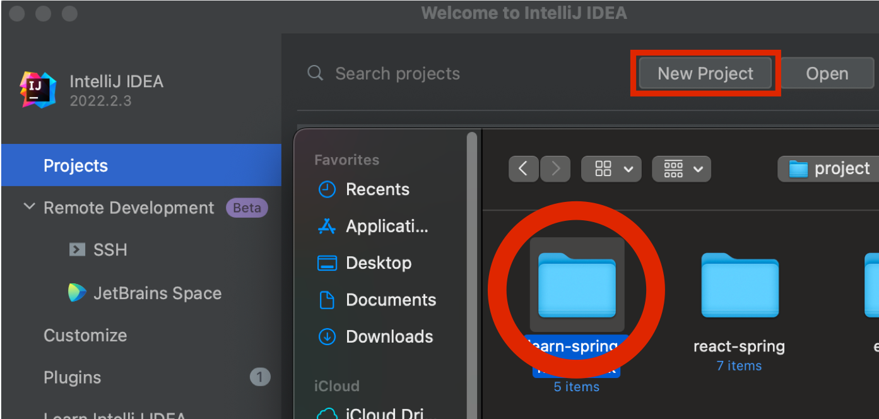Click the Plugins update count badge
This screenshot has width=879, height=419.
[x=259, y=377]
